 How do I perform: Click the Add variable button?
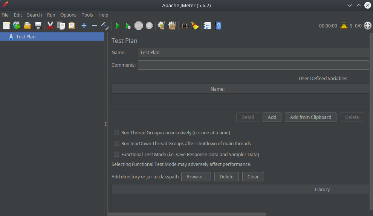point(272,117)
